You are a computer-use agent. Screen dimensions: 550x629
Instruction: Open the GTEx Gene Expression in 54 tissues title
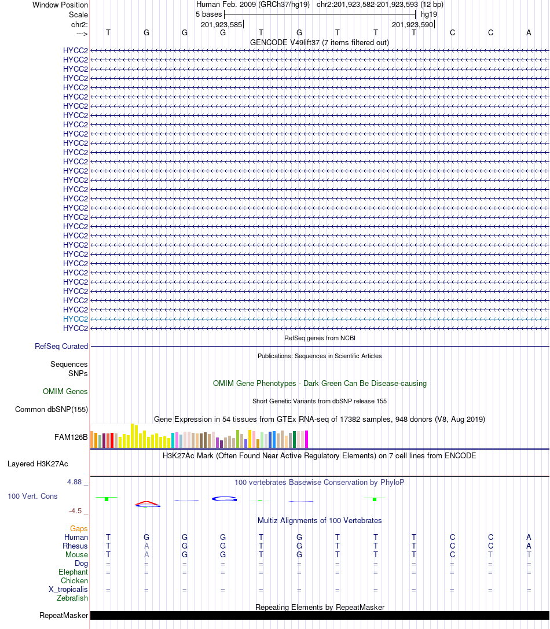point(320,419)
